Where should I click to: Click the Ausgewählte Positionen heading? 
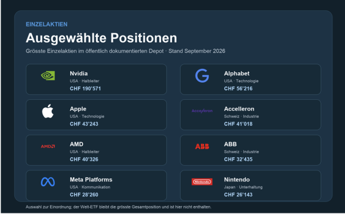pyautogui.click(x=101, y=38)
